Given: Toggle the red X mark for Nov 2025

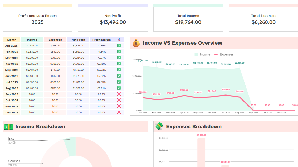Looking at the screenshot, I should point(119,106).
